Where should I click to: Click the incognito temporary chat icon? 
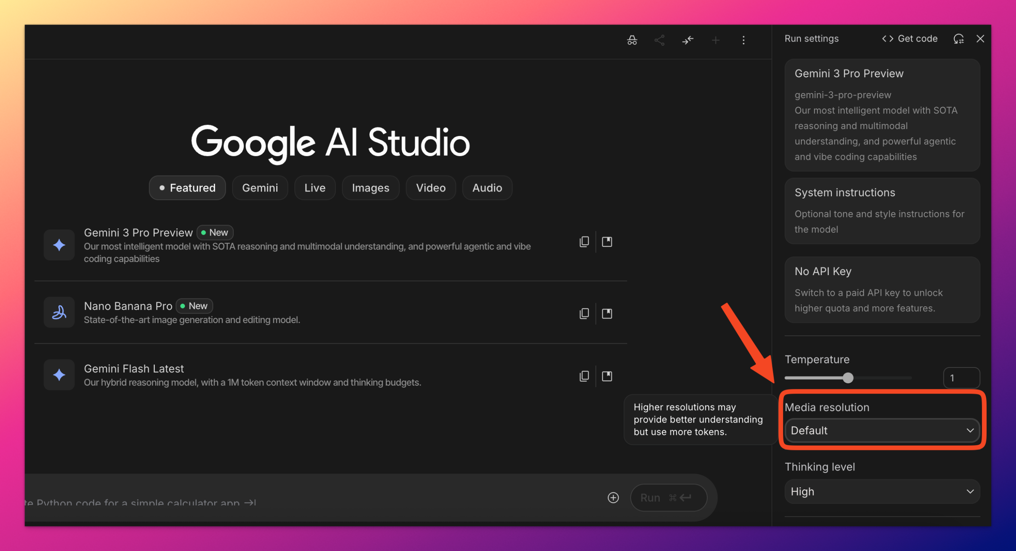pos(632,40)
